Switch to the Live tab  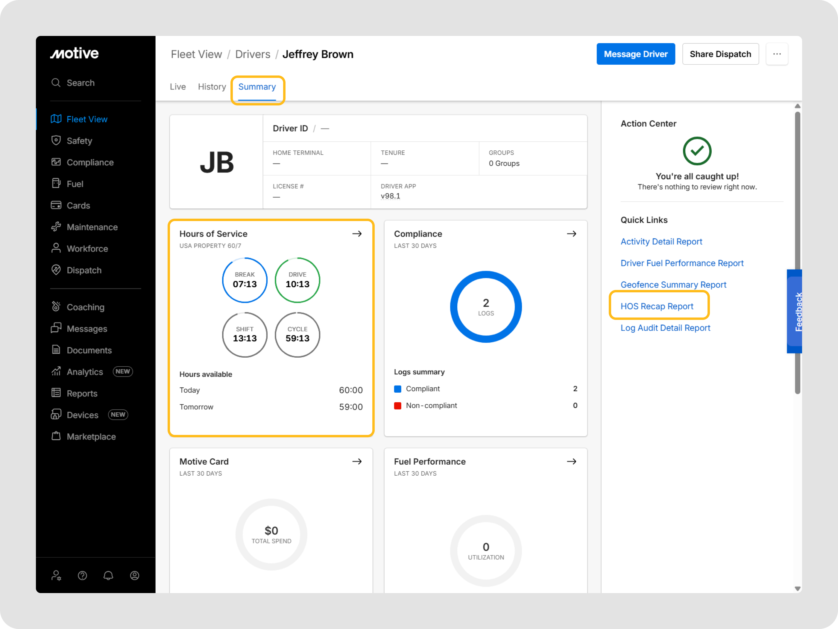pyautogui.click(x=178, y=87)
